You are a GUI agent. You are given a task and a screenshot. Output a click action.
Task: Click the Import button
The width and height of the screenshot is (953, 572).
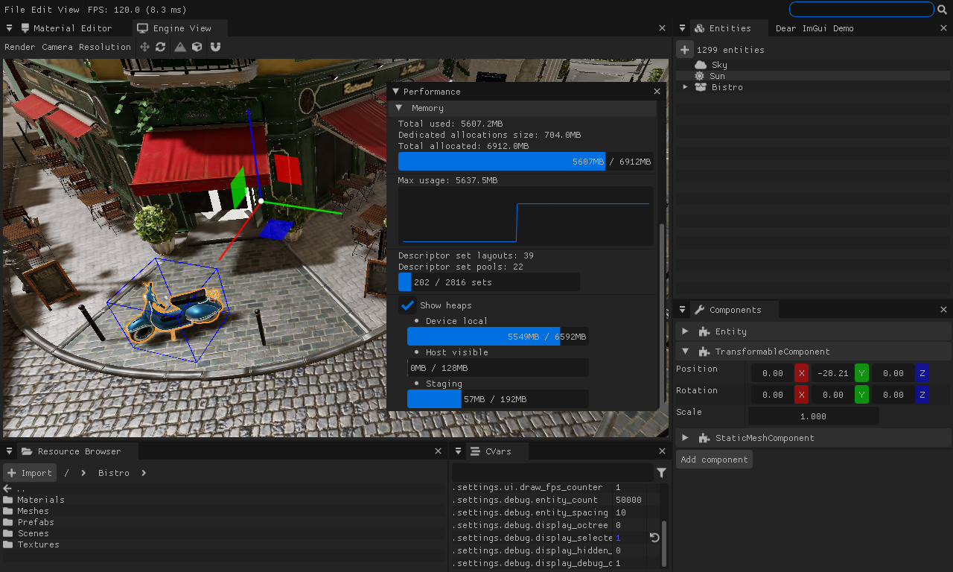coord(30,473)
